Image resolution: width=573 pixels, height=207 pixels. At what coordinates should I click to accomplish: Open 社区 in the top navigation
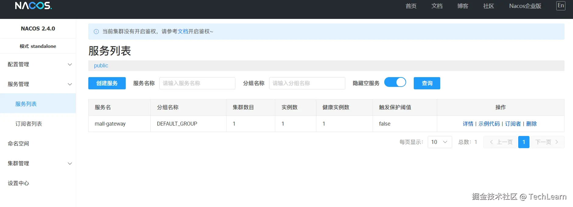tap(489, 6)
